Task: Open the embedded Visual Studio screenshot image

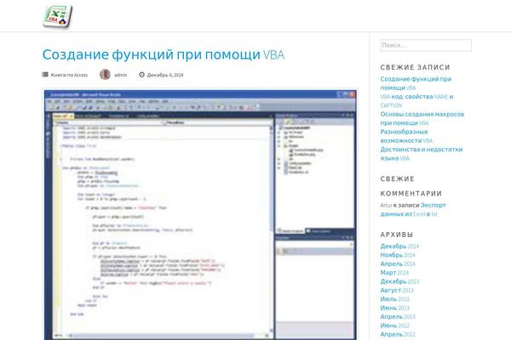Action: [200, 215]
